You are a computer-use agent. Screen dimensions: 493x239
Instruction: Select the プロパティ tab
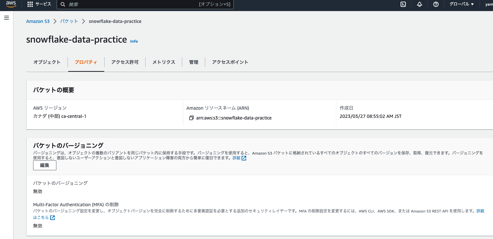tap(86, 62)
